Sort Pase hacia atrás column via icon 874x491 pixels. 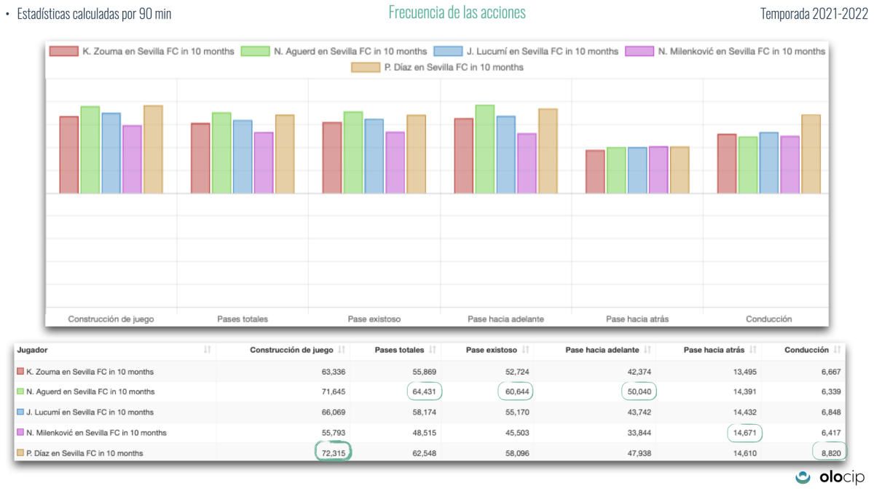pyautogui.click(x=754, y=351)
